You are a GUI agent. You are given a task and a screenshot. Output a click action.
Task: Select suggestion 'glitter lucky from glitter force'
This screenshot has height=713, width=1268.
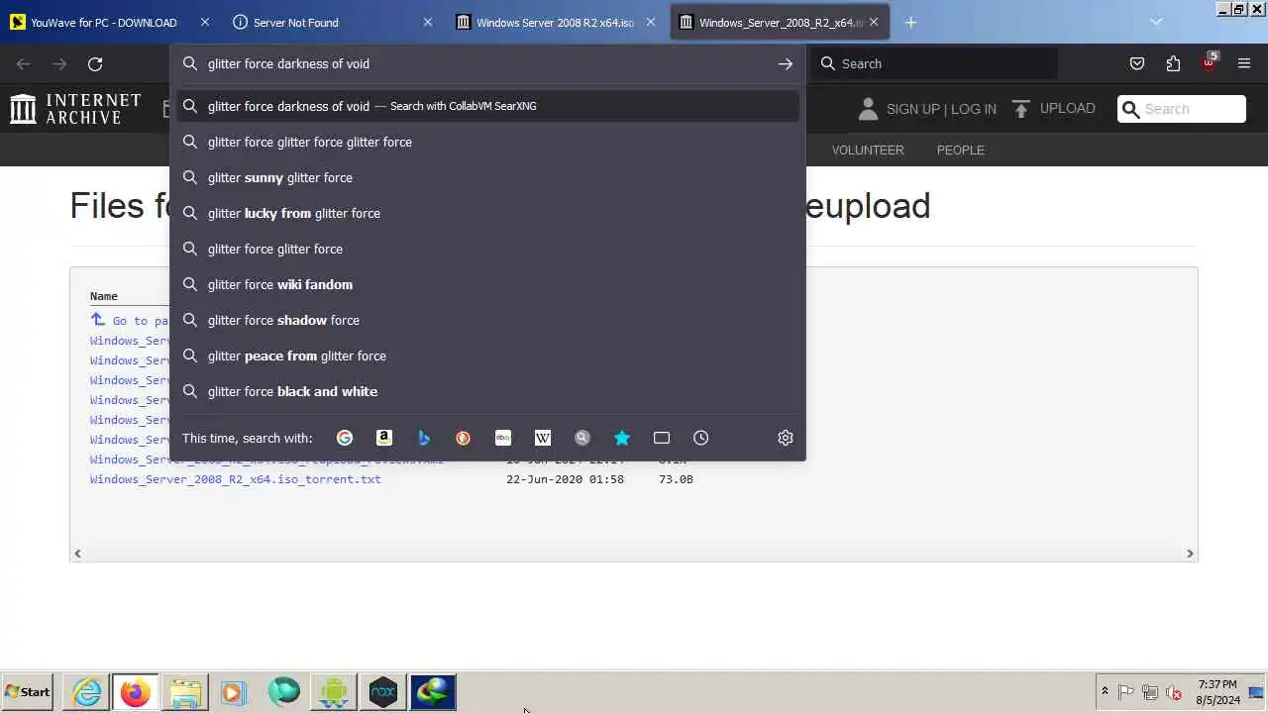click(x=487, y=213)
